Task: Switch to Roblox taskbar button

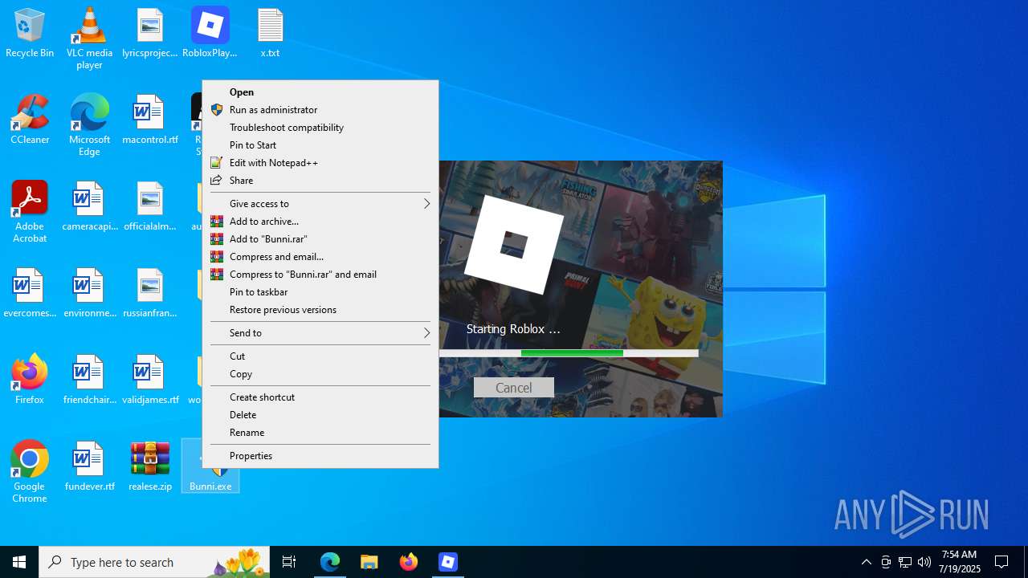Action: pos(448,562)
